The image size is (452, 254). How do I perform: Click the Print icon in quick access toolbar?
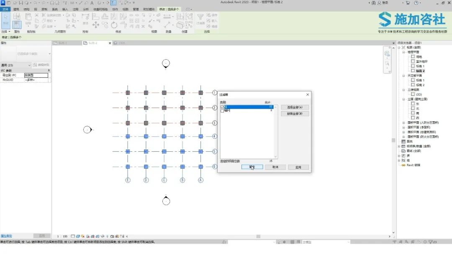click(x=52, y=3)
